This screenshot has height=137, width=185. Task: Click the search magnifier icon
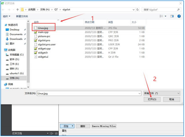click(178, 10)
